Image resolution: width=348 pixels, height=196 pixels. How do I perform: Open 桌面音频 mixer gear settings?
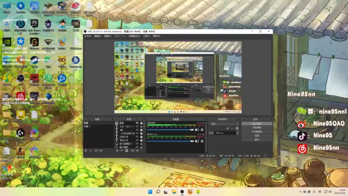pos(202,129)
